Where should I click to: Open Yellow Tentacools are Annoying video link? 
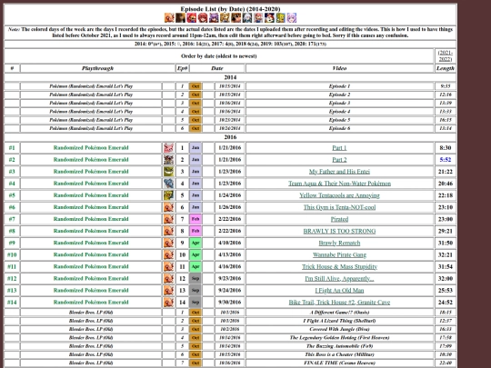click(339, 195)
